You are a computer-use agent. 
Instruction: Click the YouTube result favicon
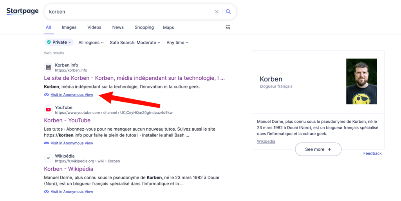pos(48,110)
